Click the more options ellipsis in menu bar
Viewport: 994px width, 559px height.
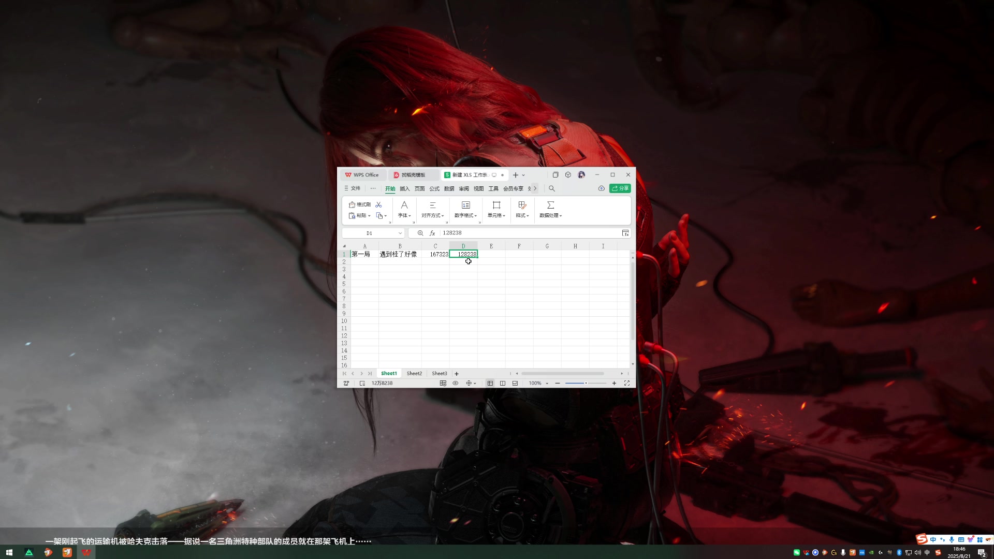373,188
